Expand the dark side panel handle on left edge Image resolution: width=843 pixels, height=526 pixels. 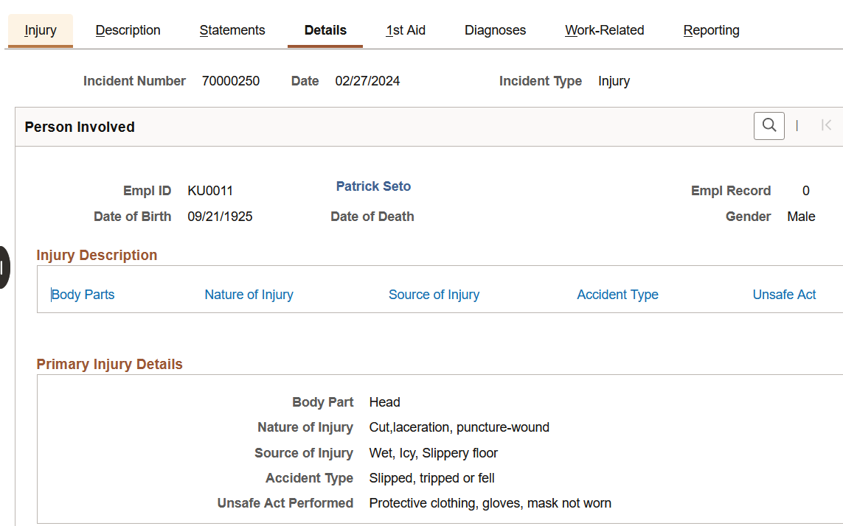(x=4, y=267)
